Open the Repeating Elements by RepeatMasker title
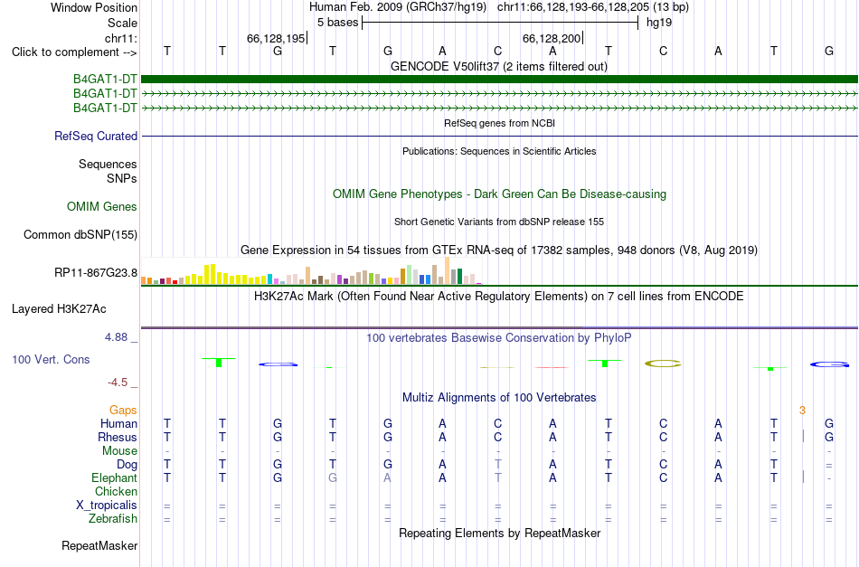 coord(499,533)
